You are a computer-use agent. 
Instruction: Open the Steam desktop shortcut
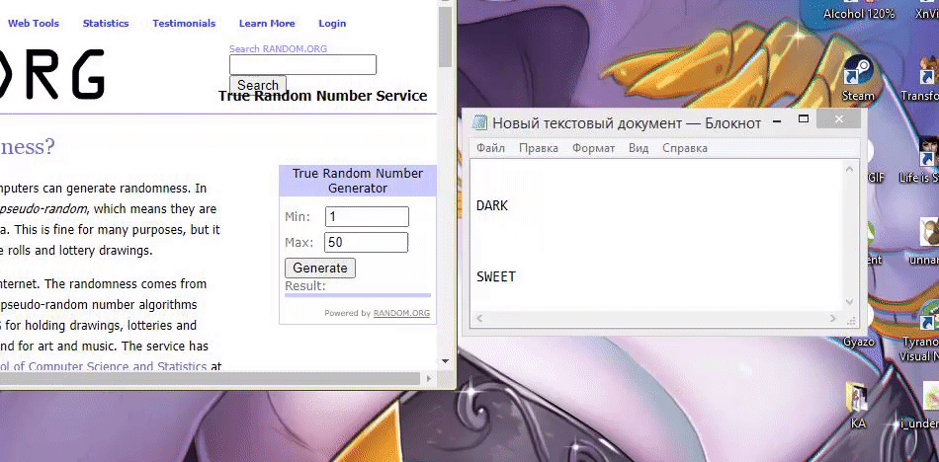pos(858,78)
